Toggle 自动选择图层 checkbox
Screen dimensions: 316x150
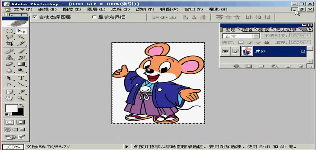pos(35,17)
